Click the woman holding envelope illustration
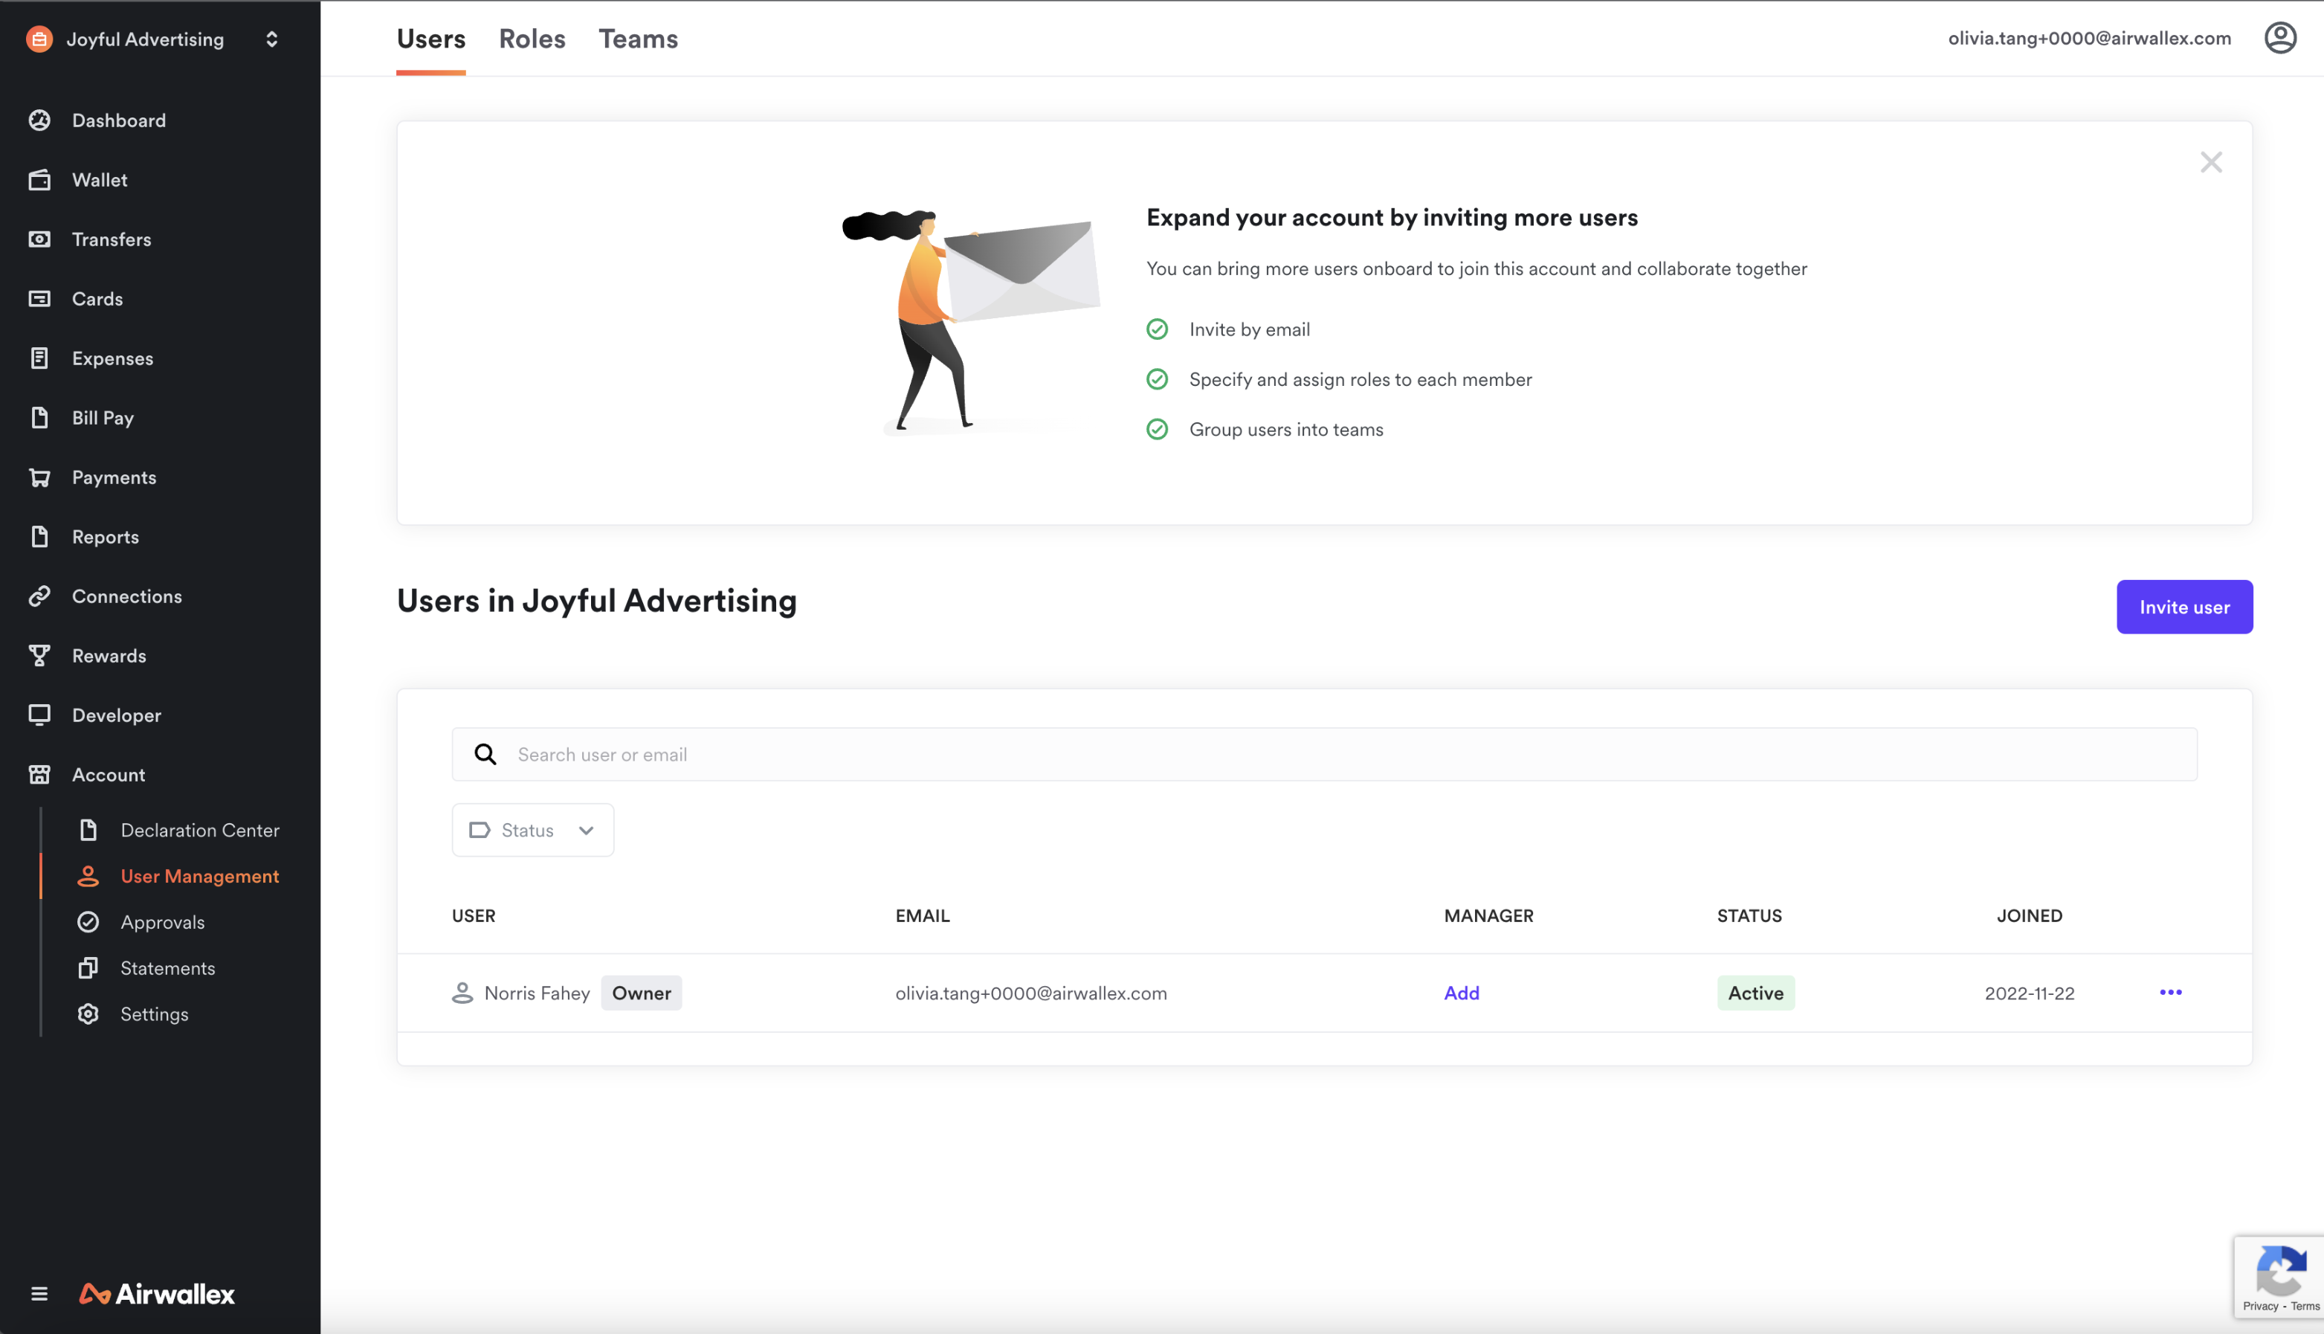The width and height of the screenshot is (2324, 1334). [x=971, y=321]
